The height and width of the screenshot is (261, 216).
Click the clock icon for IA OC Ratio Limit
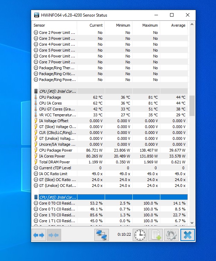coord(36,174)
